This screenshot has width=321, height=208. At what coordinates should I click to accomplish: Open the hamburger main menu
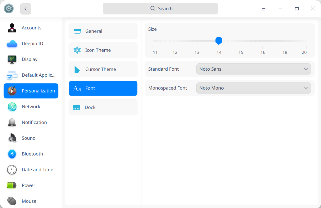(x=264, y=9)
